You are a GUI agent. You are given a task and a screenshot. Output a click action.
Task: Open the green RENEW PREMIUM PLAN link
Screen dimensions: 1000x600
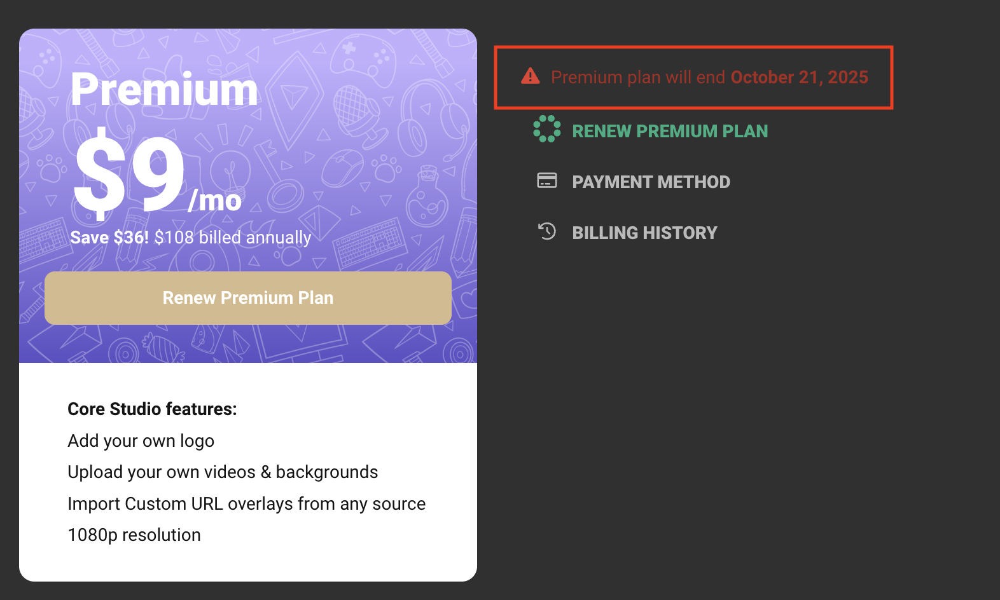click(x=670, y=131)
